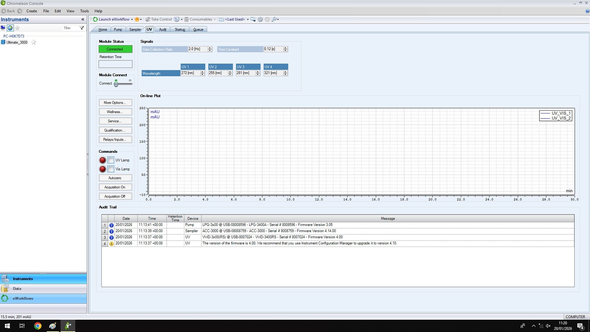Viewport: 590px width, 332px height.
Task: Select the Data section in the bottom sidebar
Action: [17, 289]
